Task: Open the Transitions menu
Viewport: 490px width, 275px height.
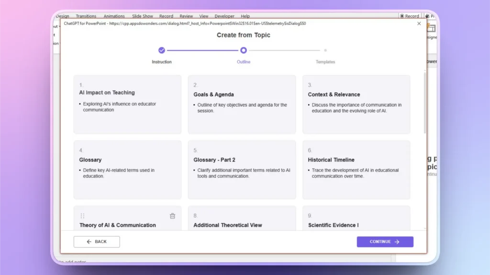Action: [x=86, y=16]
